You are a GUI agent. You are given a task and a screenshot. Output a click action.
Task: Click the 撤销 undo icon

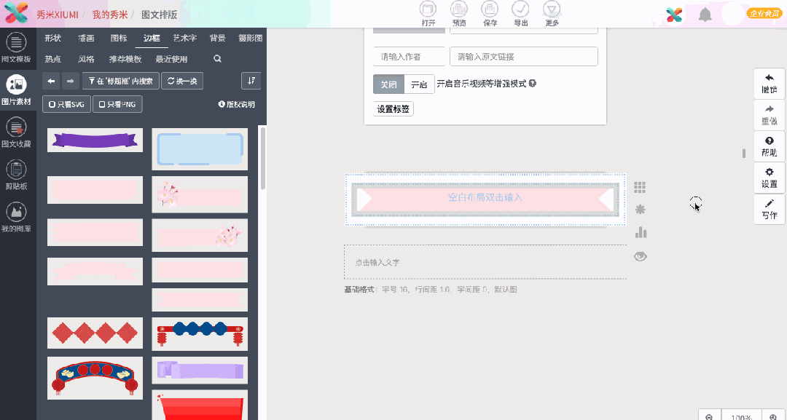769,84
